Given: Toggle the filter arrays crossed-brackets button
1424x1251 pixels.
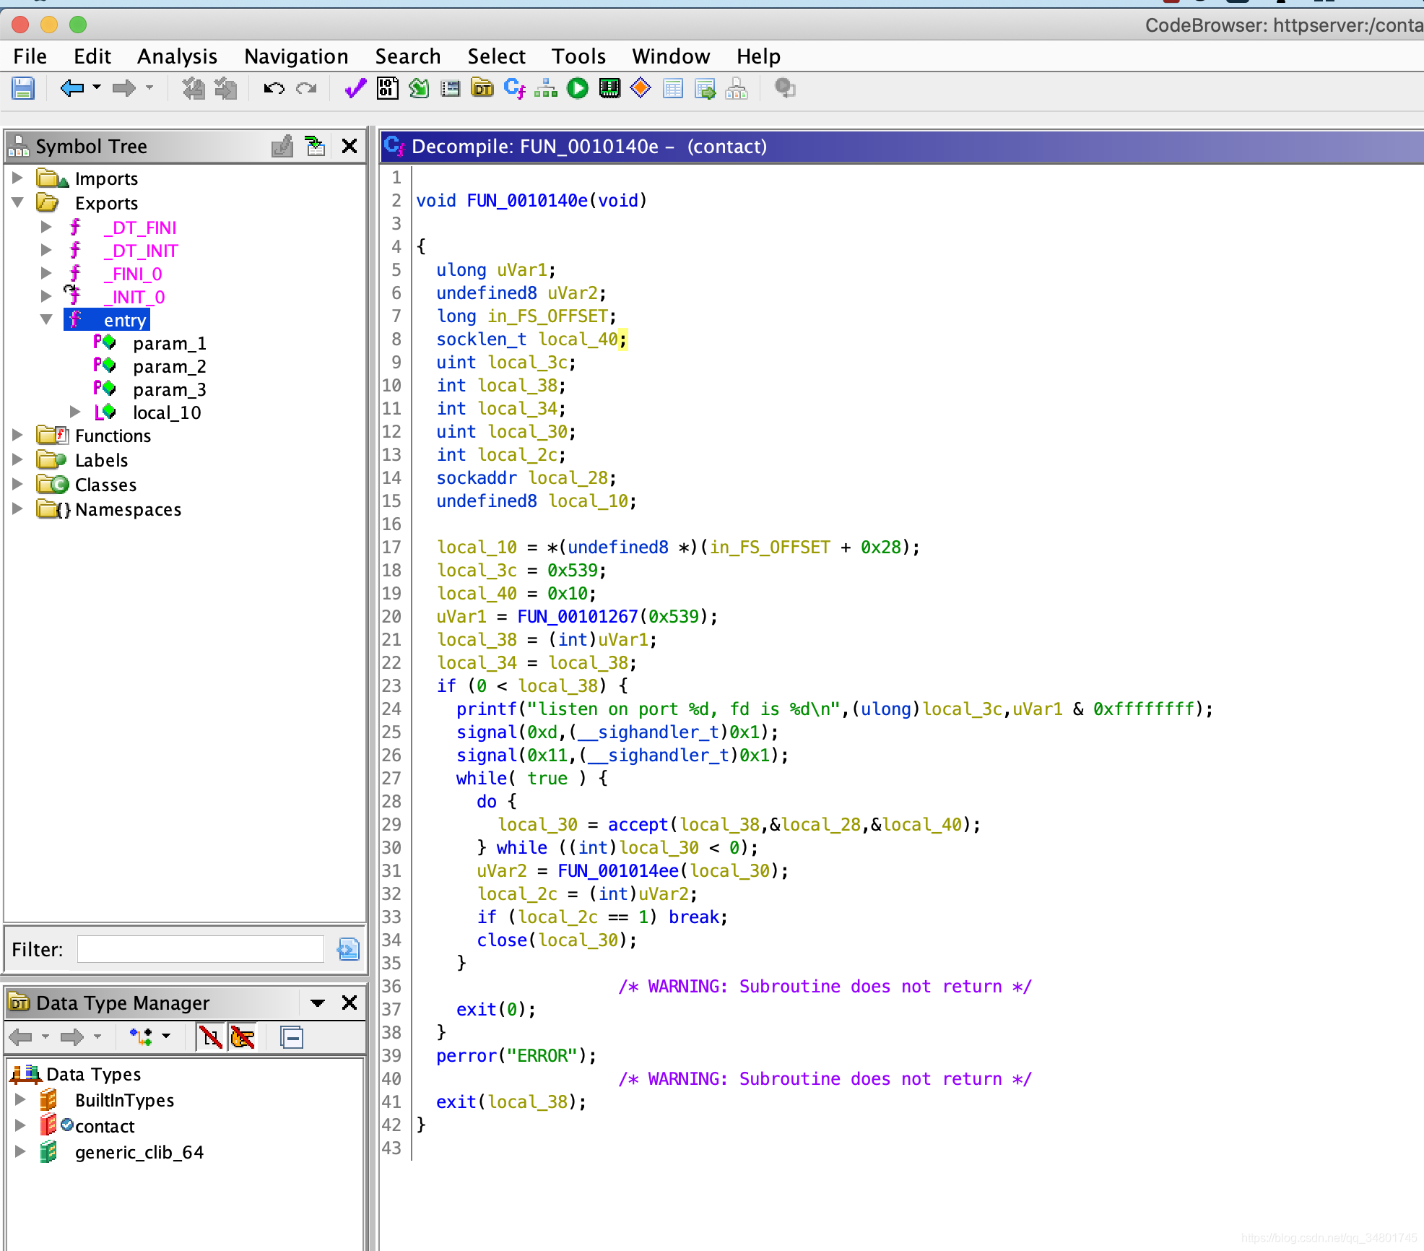Looking at the screenshot, I should pyautogui.click(x=211, y=1039).
